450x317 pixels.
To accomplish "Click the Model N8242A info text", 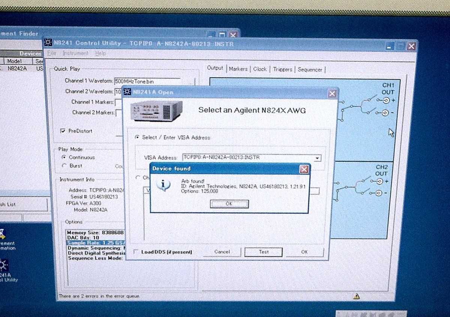I will pos(90,210).
